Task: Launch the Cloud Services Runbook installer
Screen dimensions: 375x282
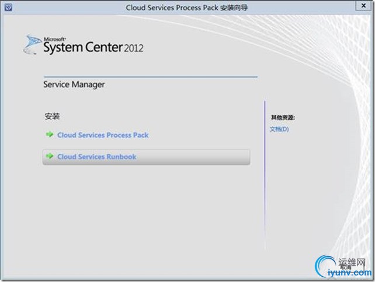Action: pyautogui.click(x=147, y=157)
